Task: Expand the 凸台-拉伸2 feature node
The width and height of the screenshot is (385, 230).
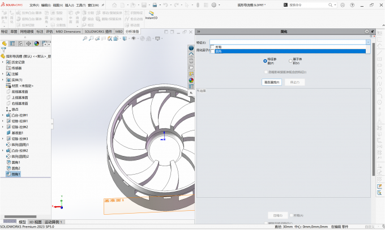Action: (3, 150)
